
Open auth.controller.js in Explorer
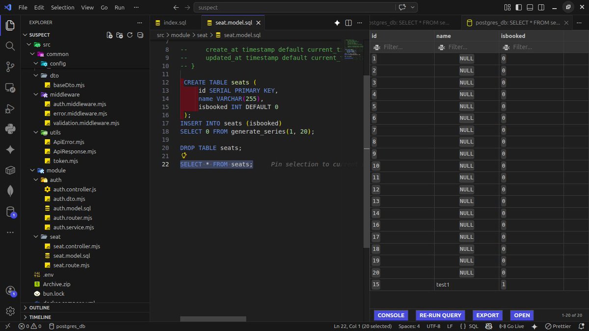coord(74,189)
